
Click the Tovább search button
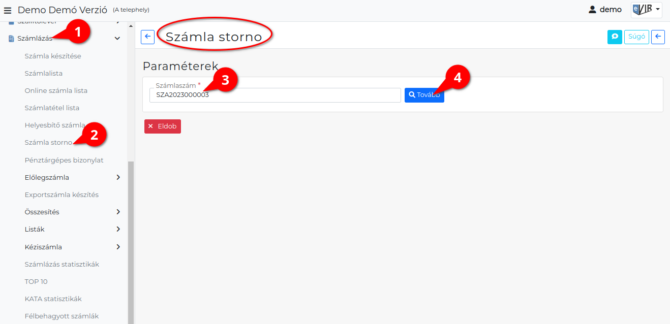pos(424,95)
